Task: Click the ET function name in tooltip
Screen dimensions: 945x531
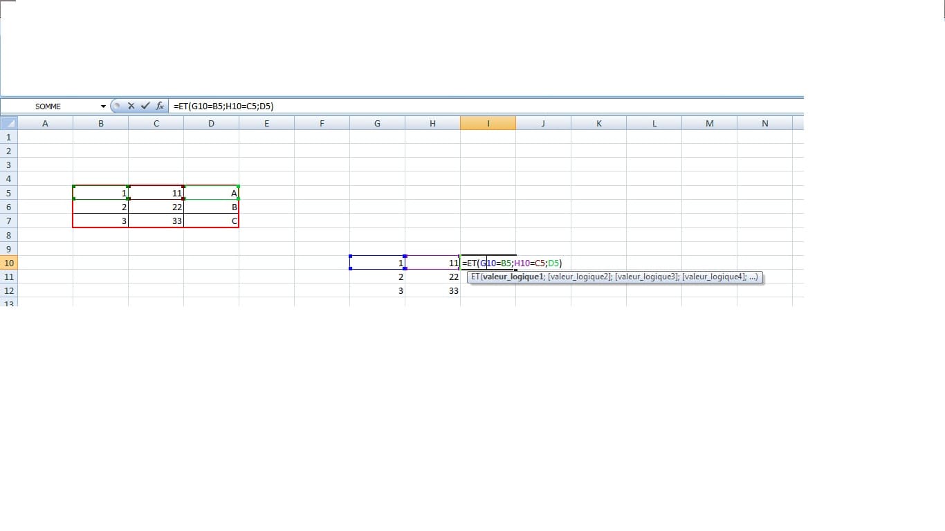Action: pos(475,277)
